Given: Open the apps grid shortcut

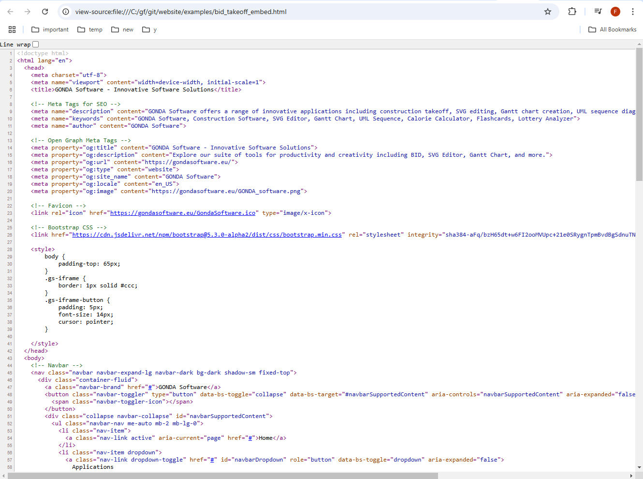Looking at the screenshot, I should click(x=12, y=30).
